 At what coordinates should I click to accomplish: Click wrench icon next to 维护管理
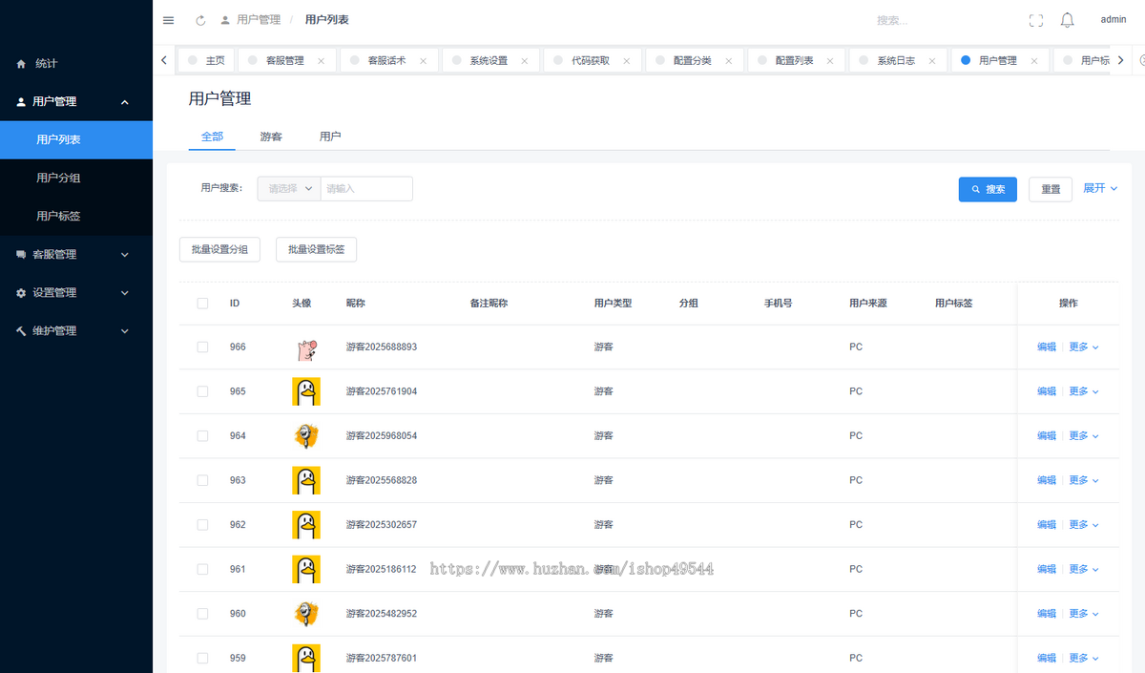(x=21, y=331)
